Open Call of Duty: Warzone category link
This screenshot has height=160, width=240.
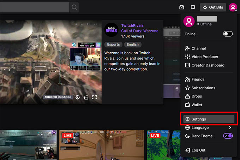click(x=140, y=31)
